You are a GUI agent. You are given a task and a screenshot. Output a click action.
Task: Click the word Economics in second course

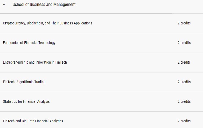(11, 43)
